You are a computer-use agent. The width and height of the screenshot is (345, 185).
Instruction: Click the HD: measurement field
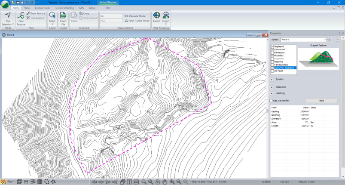pos(111,21)
